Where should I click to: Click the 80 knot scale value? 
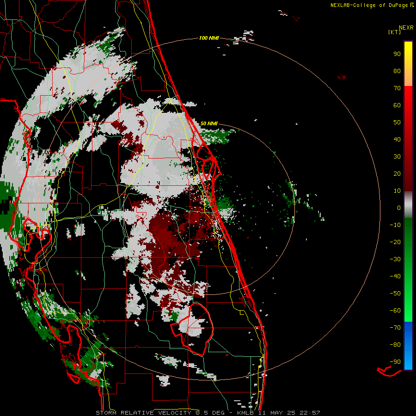397,71
